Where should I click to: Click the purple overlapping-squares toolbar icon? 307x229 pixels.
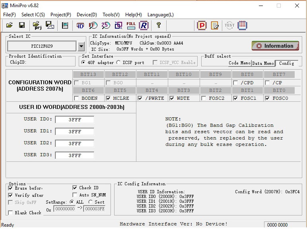coord(119,25)
